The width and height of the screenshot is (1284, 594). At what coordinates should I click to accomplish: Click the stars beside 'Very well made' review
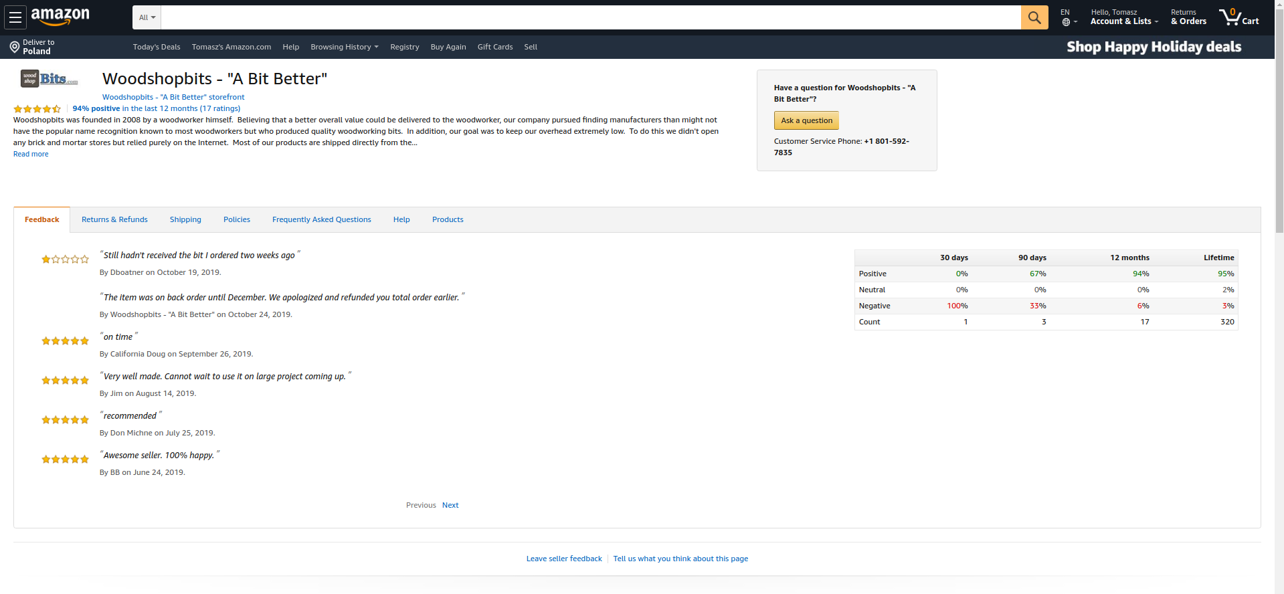pyautogui.click(x=65, y=381)
